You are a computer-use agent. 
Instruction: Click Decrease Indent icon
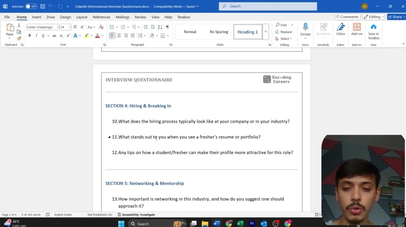pyautogui.click(x=146, y=27)
